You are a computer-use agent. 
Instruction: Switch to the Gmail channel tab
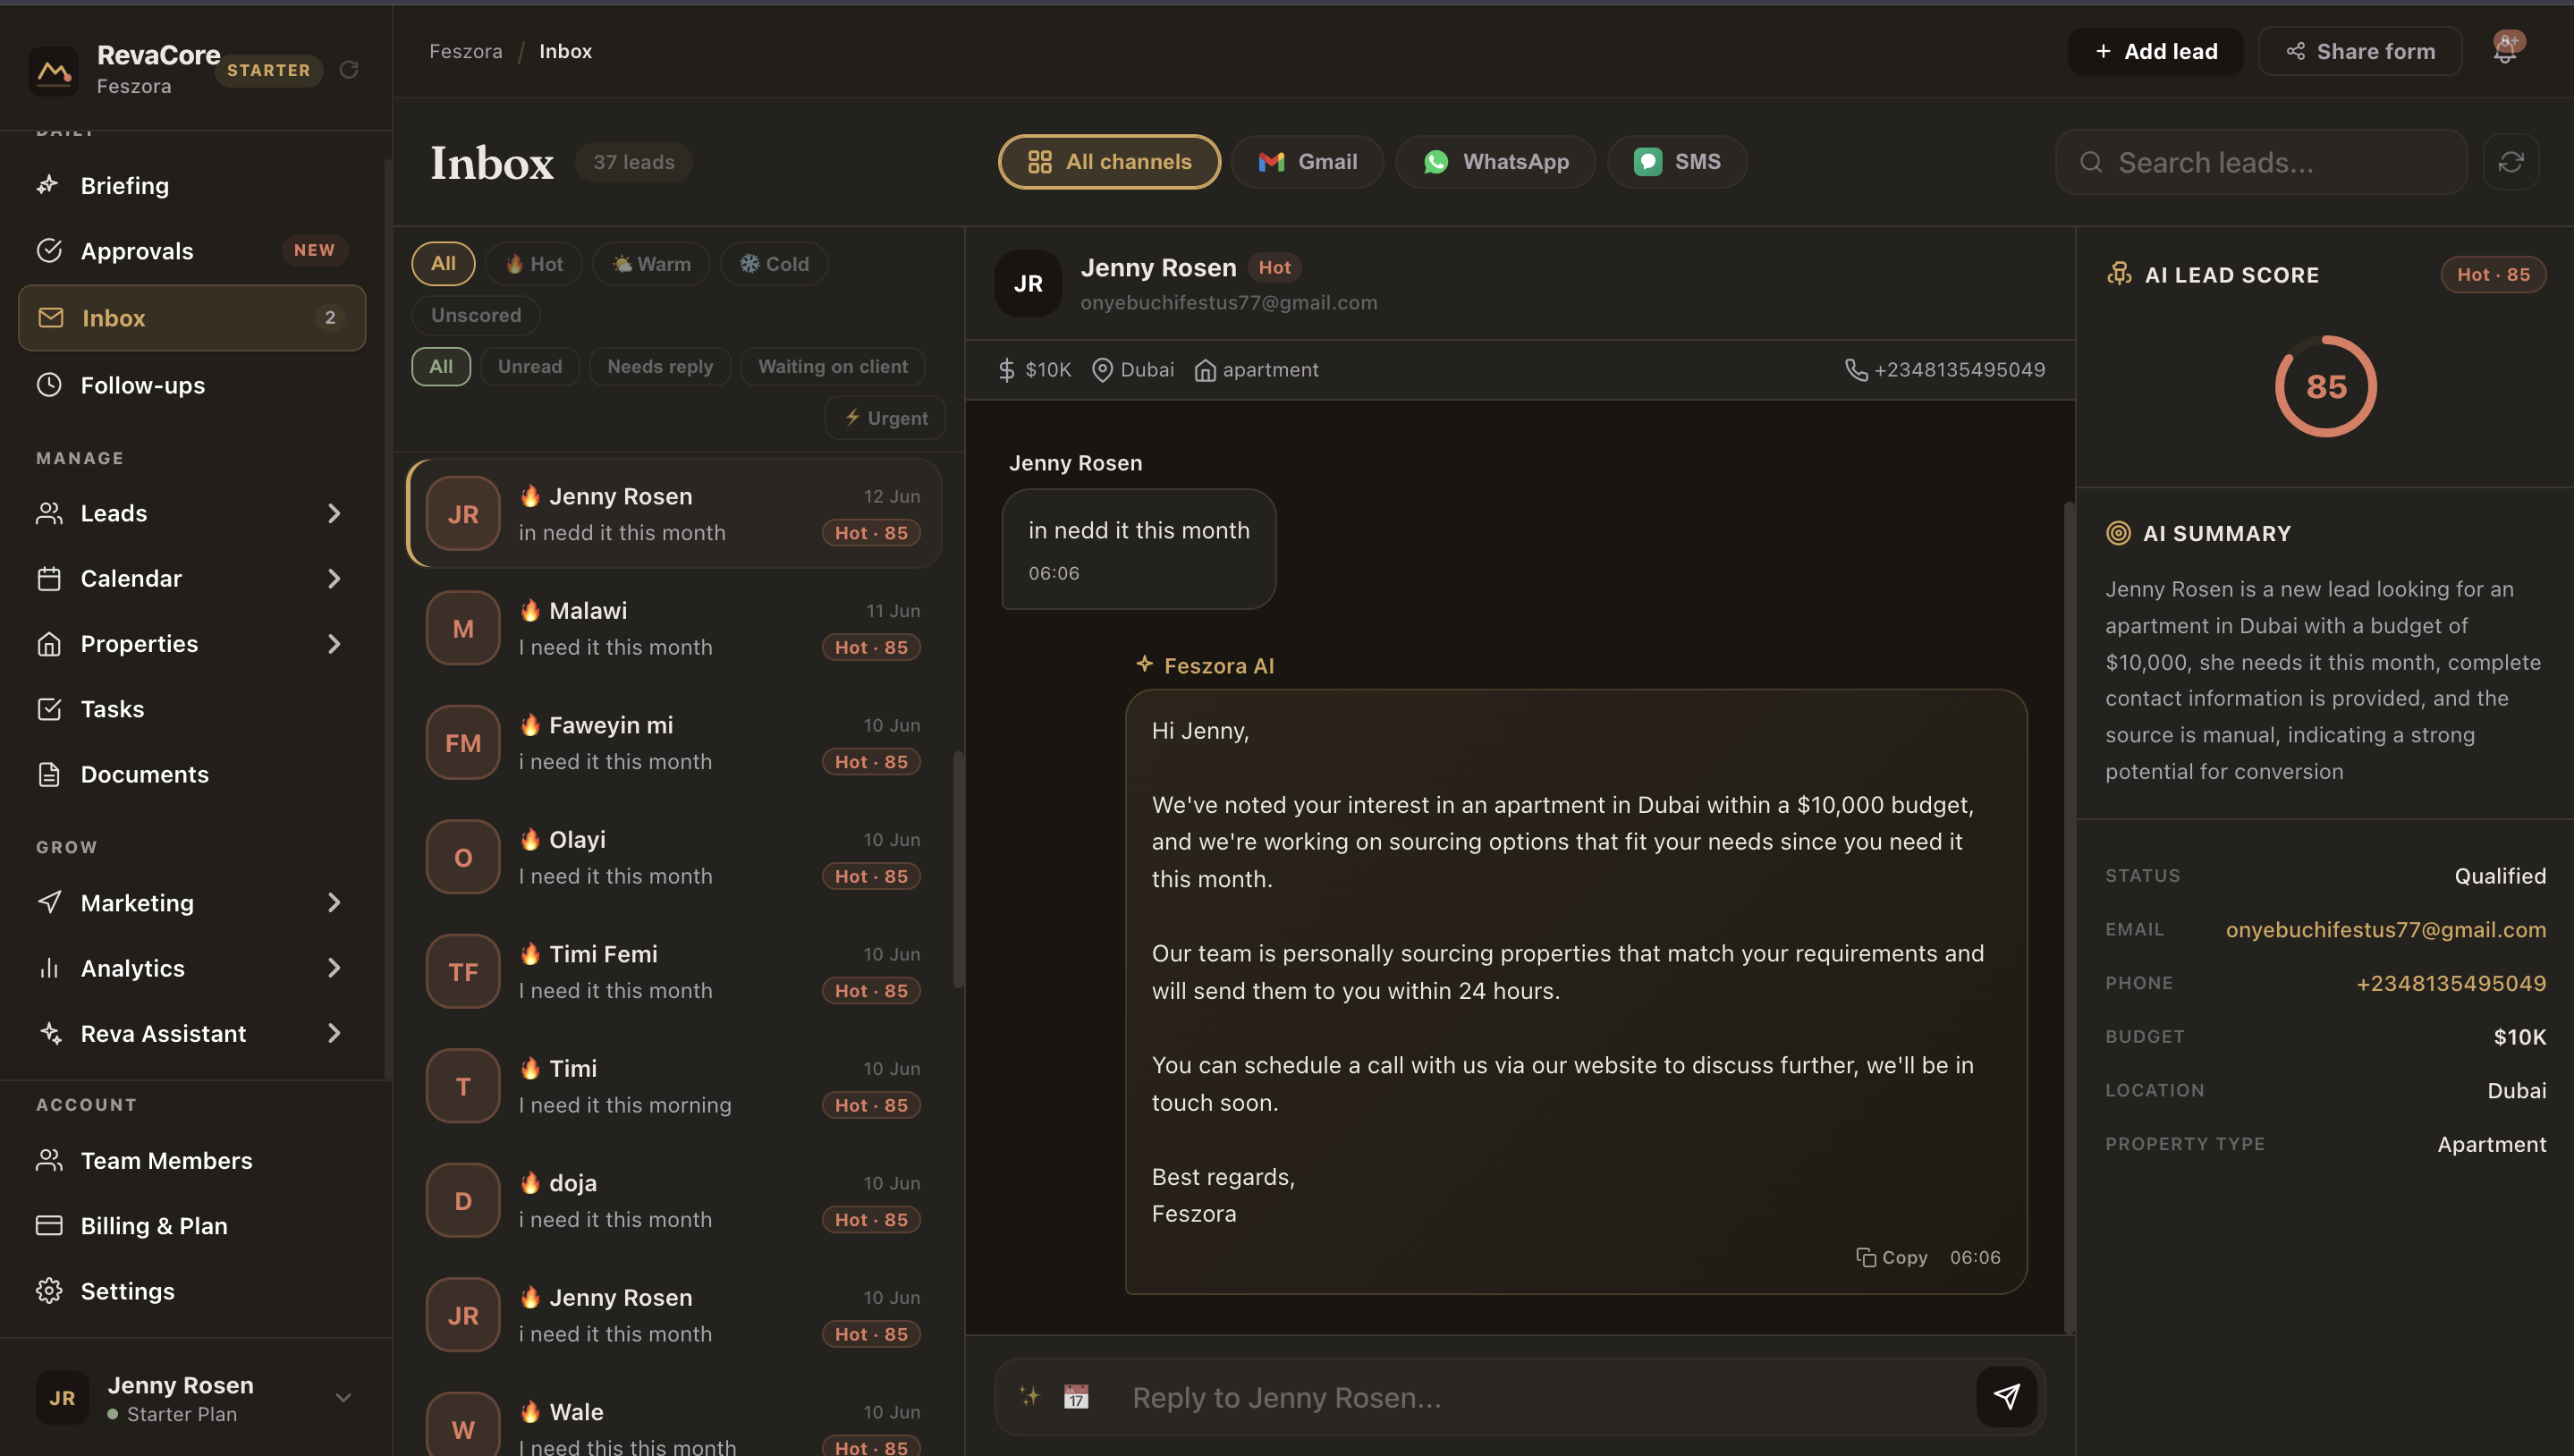pos(1307,162)
